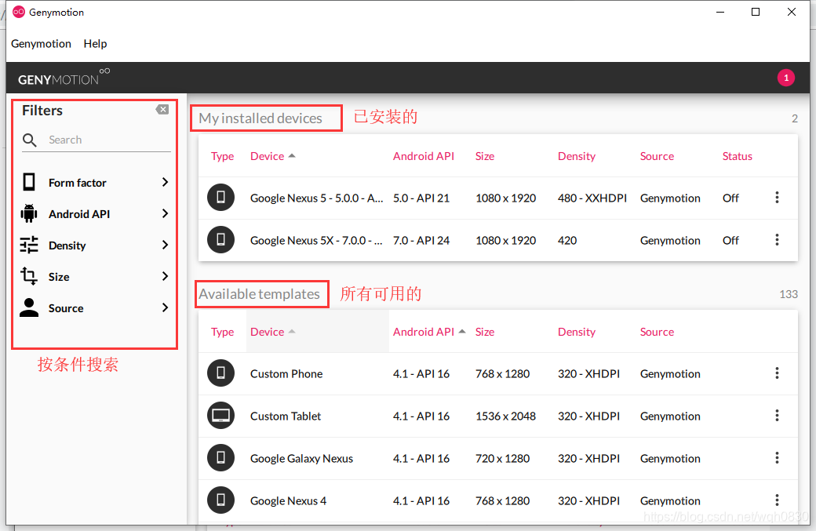Screen dimensions: 816x531
Task: Sort installed devices by Density
Action: point(576,156)
